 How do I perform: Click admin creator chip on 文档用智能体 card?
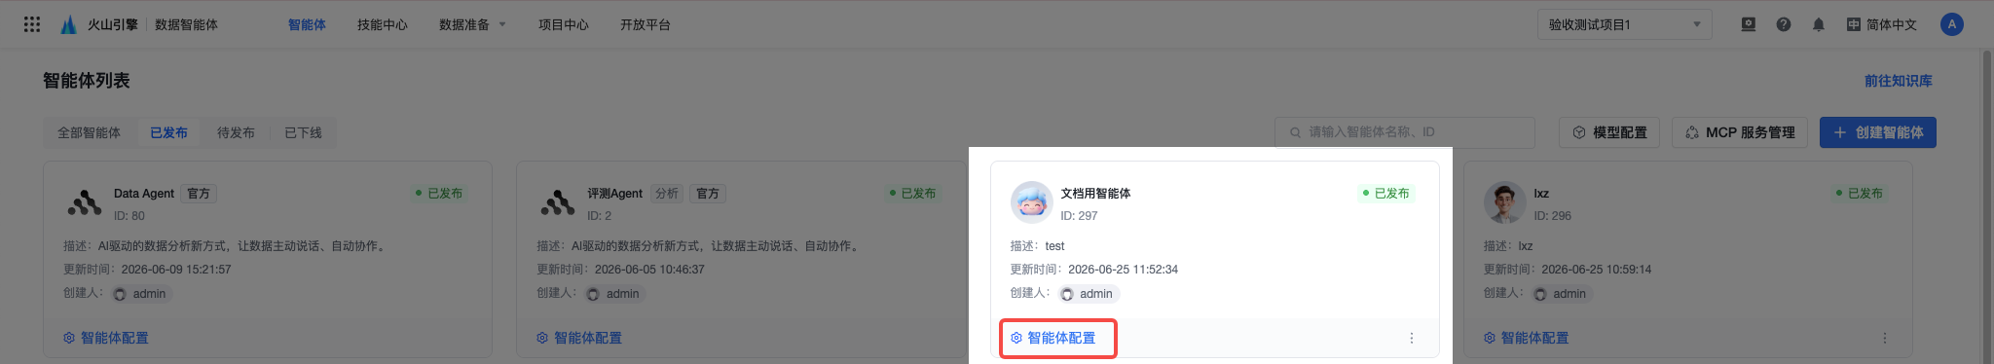coord(1089,294)
